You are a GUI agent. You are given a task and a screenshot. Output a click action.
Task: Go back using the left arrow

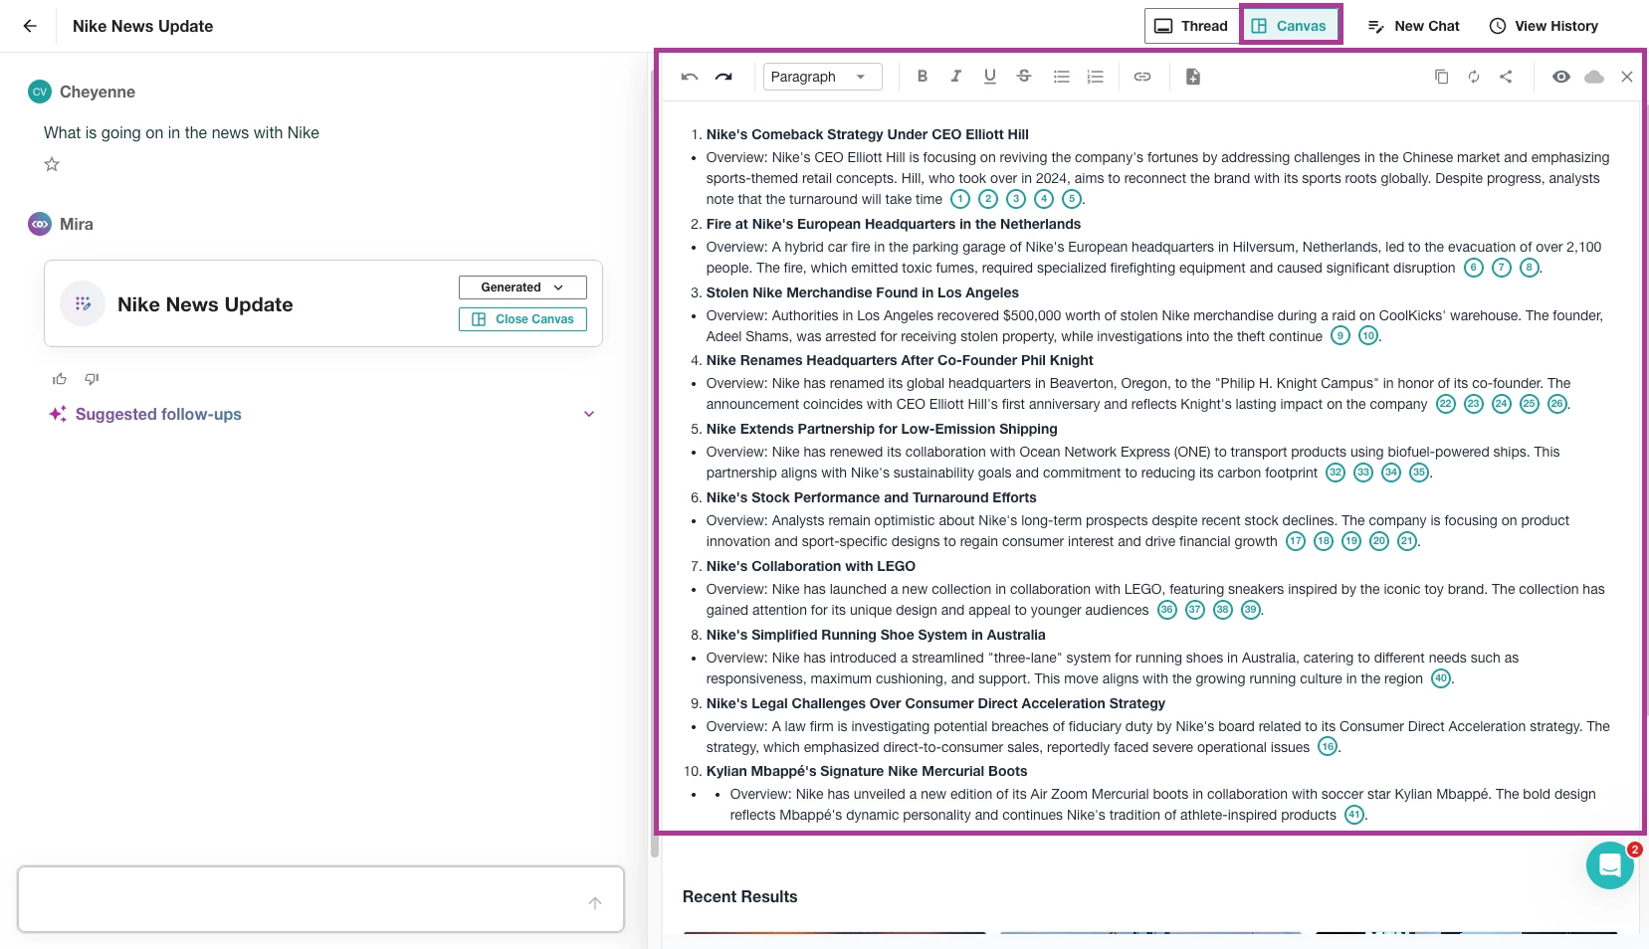point(30,26)
